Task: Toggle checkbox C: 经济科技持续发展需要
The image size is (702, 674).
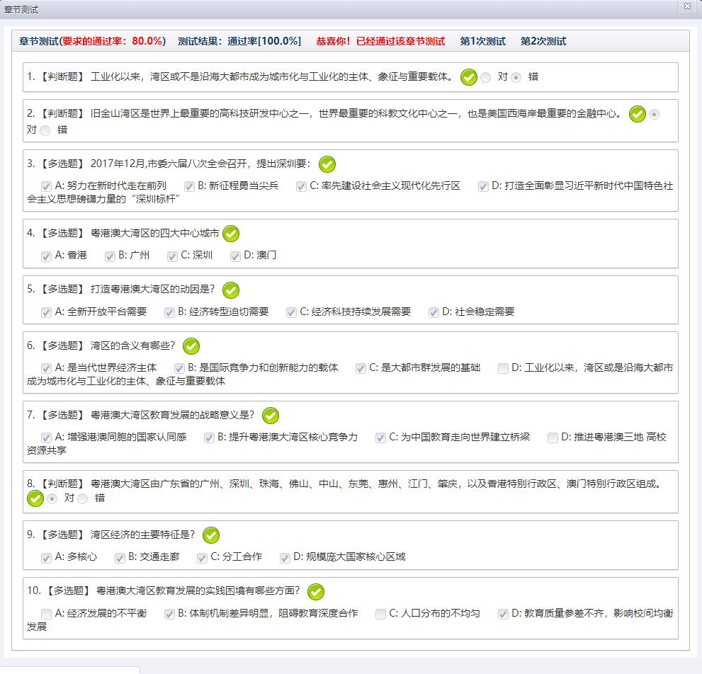Action: pyautogui.click(x=291, y=312)
